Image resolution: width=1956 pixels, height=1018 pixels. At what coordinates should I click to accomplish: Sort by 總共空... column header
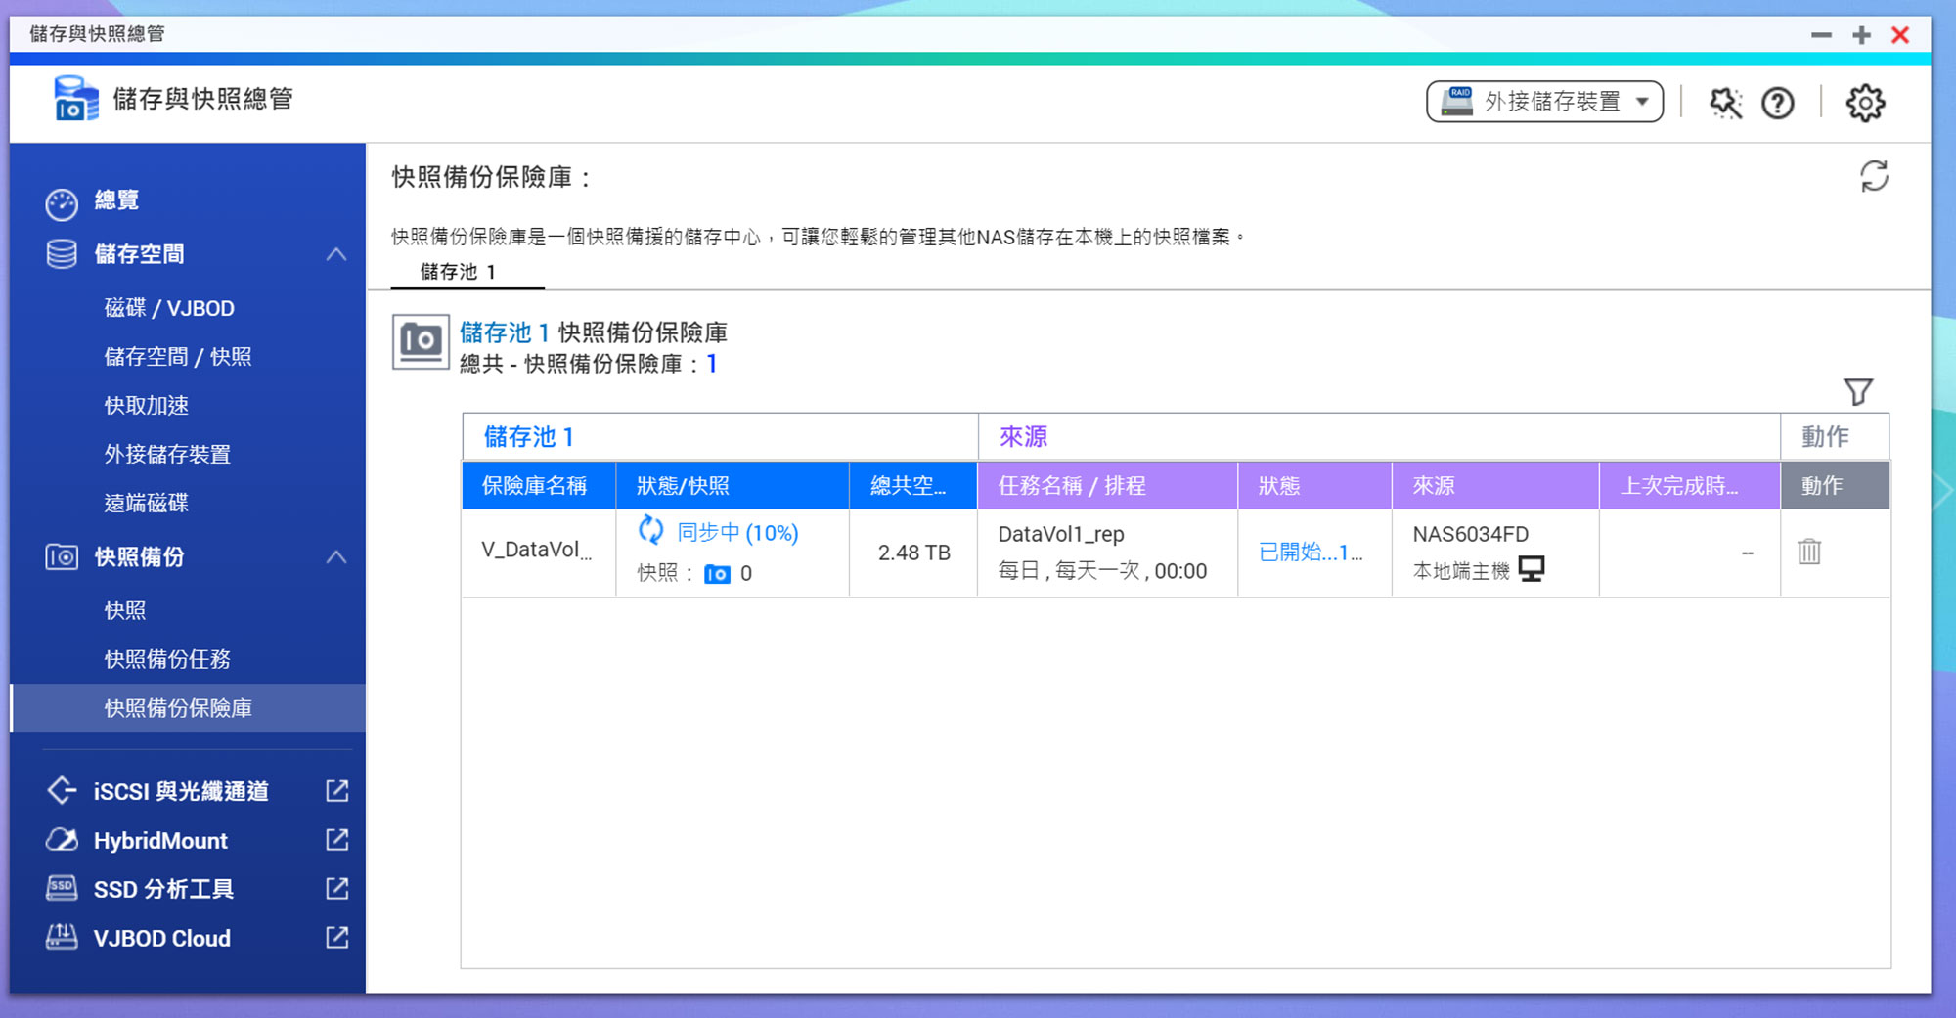click(x=913, y=485)
